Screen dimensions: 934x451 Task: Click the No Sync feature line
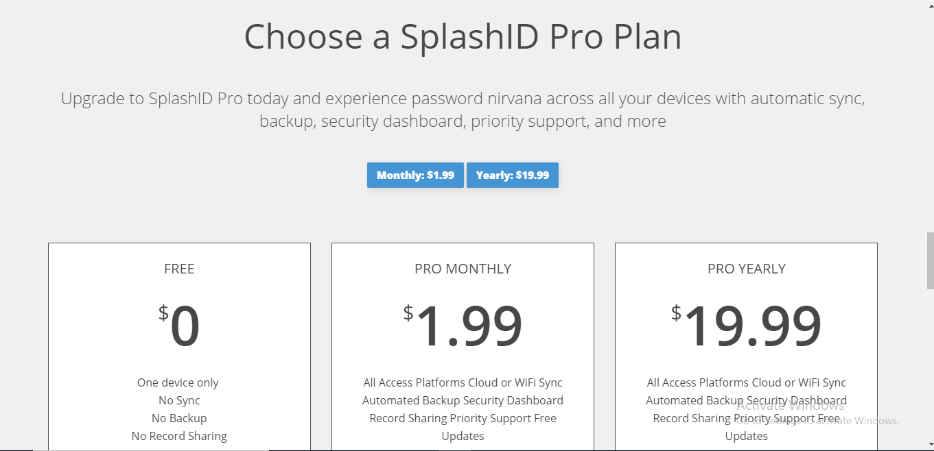pyautogui.click(x=179, y=400)
